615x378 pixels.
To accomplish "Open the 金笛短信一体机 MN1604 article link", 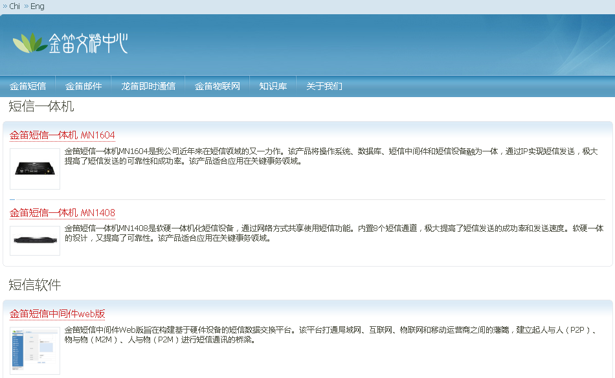I will tap(62, 135).
